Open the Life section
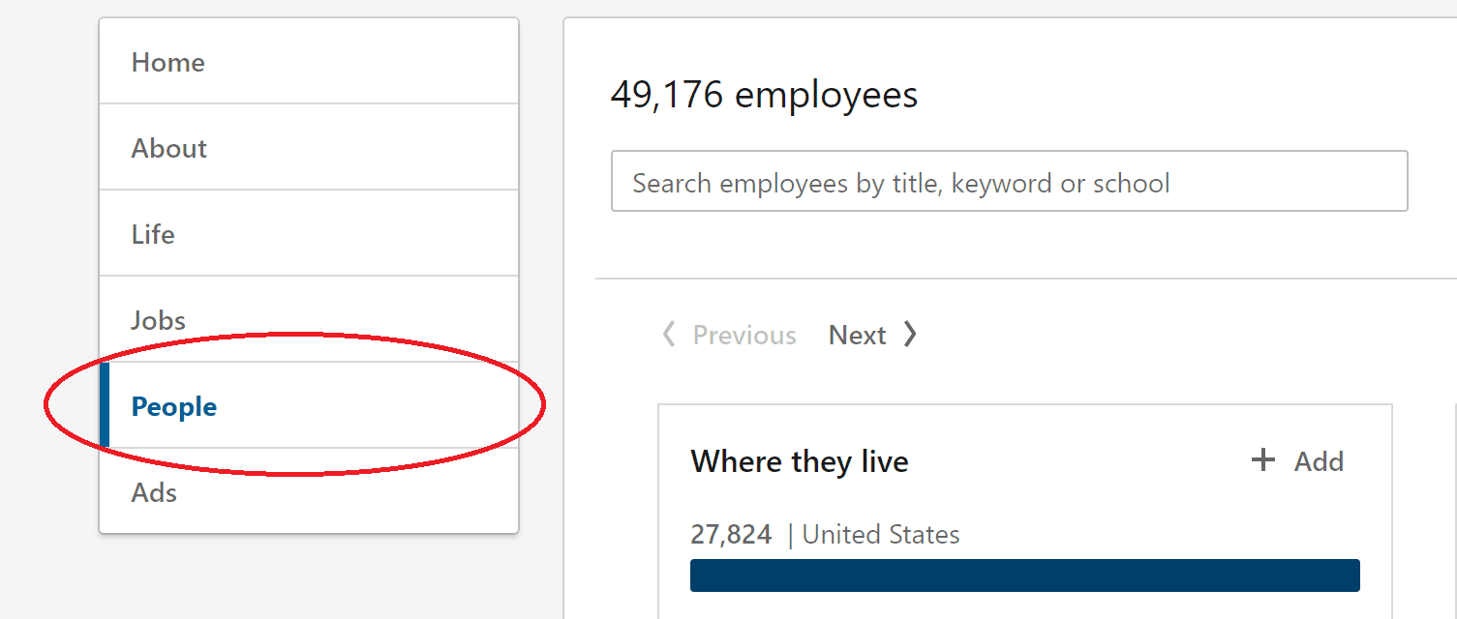Screen dimensions: 1457x619 [152, 233]
